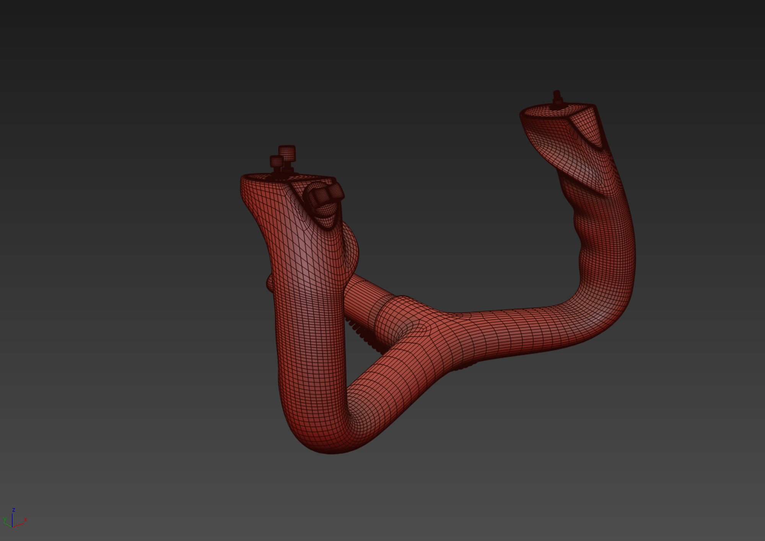Image resolution: width=765 pixels, height=541 pixels.
Task: Click the red X axis label
Action: [x=26, y=520]
